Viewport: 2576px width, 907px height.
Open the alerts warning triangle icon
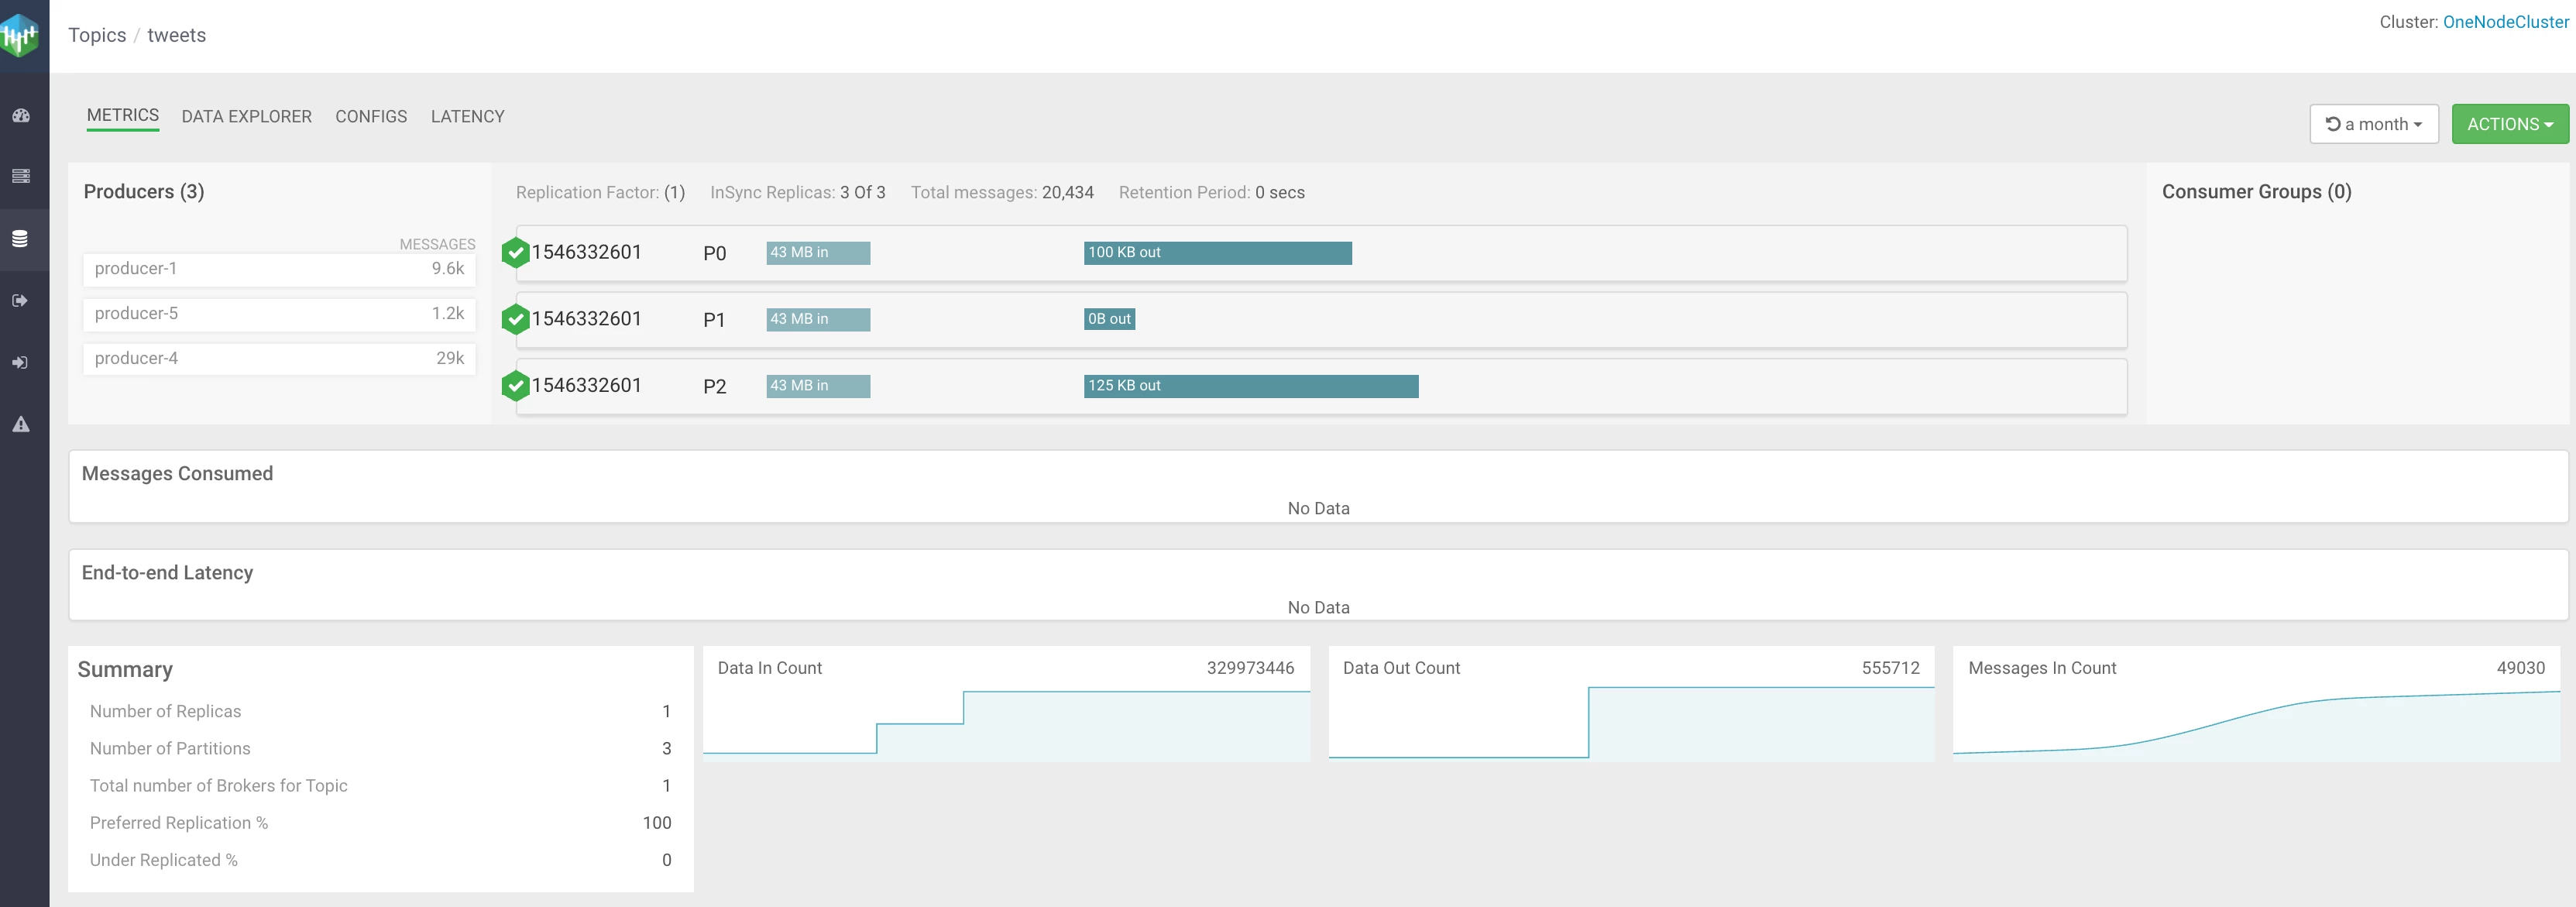point(21,424)
